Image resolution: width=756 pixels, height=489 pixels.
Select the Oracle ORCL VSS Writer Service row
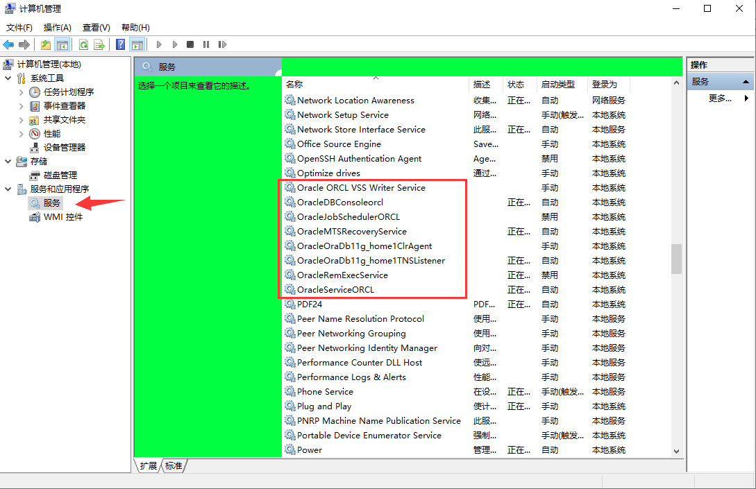pyautogui.click(x=457, y=188)
